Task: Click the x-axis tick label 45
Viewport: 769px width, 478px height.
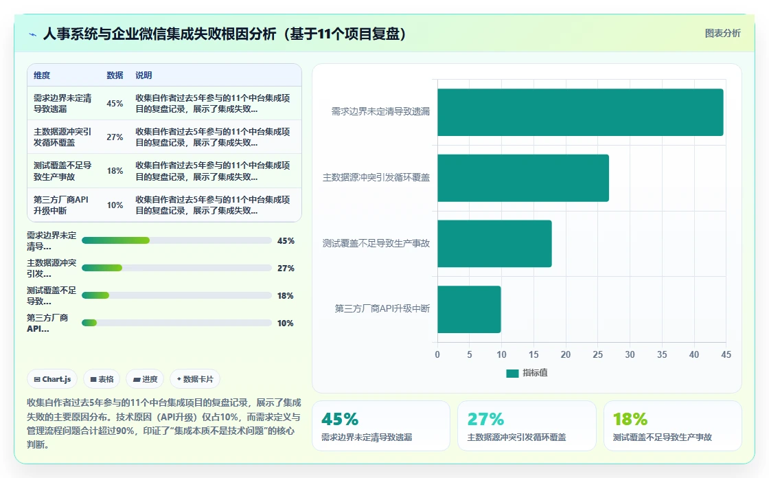Action: (x=726, y=355)
